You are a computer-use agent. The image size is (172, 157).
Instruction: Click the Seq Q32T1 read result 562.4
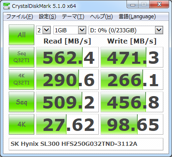(x=67, y=57)
